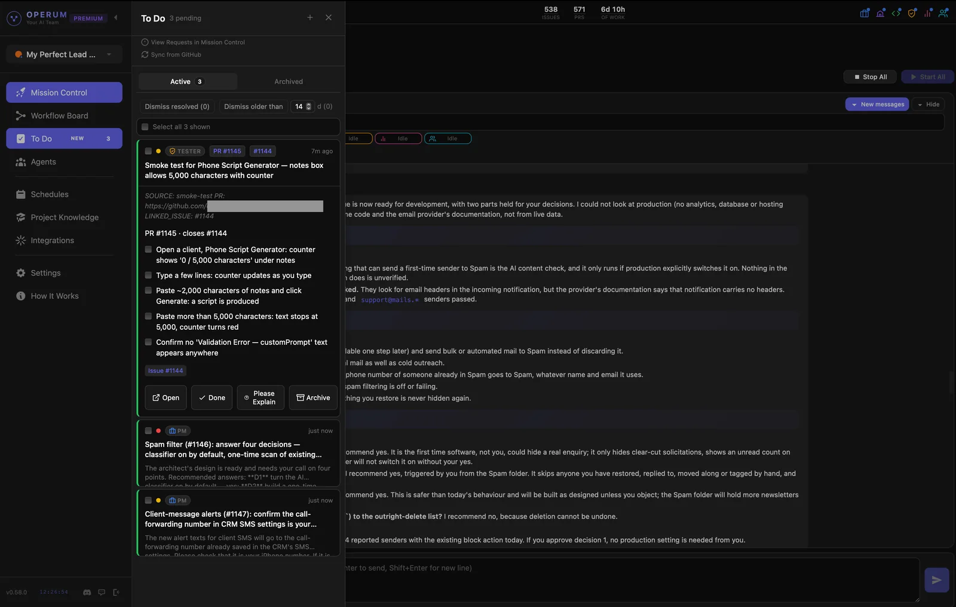Click the teal people agent icon

click(943, 13)
